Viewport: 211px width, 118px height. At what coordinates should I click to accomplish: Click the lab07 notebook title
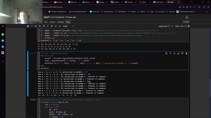coord(47,17)
